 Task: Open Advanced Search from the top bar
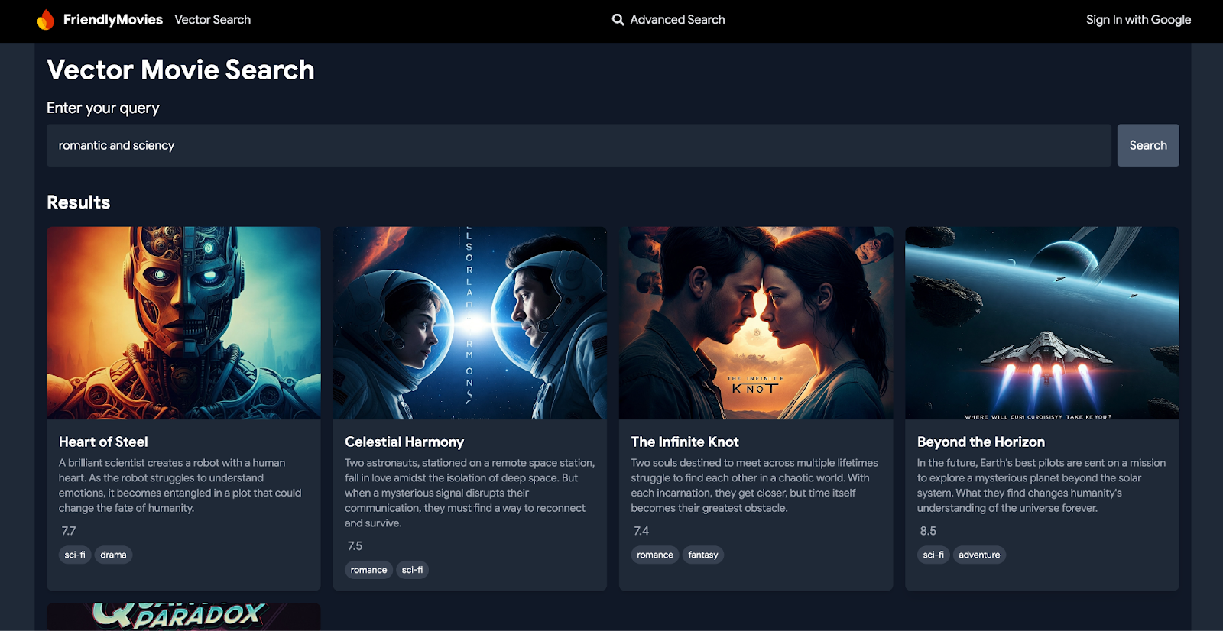[677, 20]
